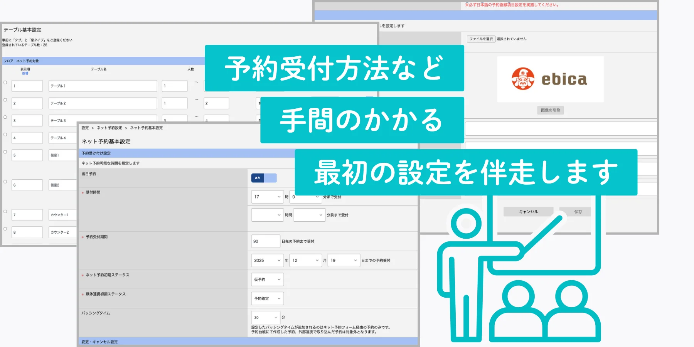
Task: Click the display order field for 個室2
Action: [27, 185]
